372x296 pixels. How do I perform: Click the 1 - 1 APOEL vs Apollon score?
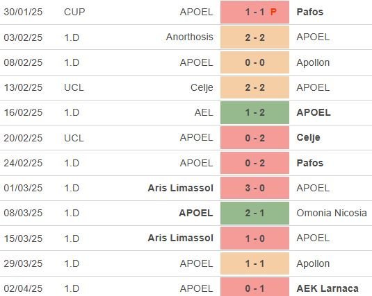point(254,263)
